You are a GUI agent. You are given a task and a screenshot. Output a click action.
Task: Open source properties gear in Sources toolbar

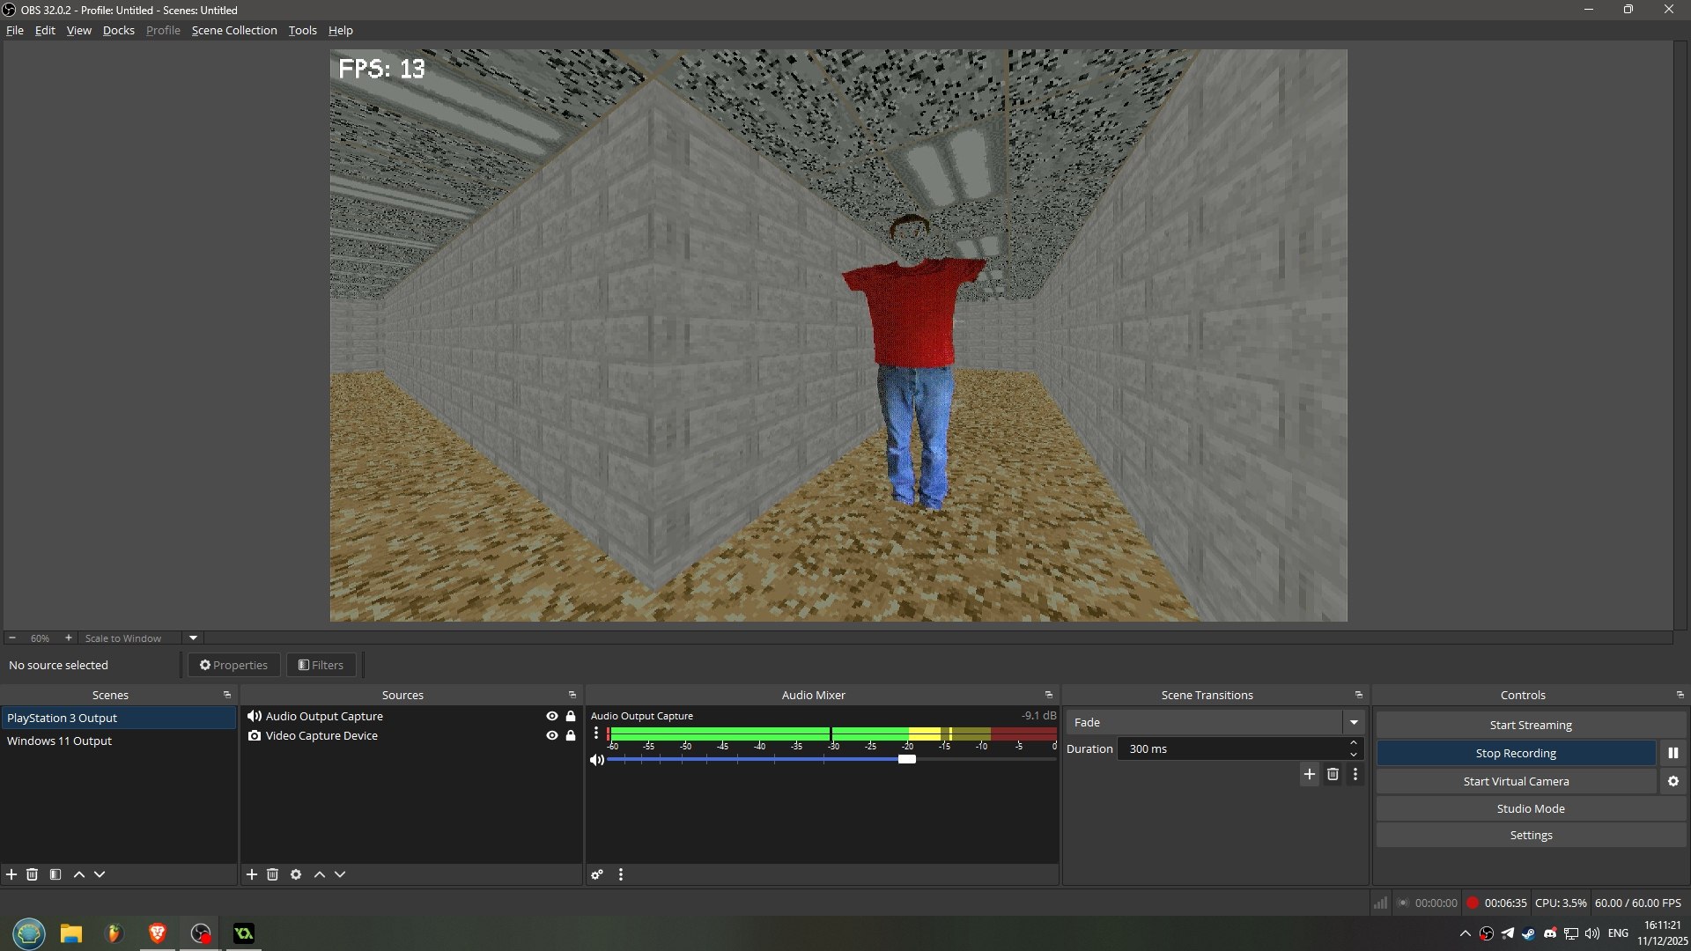[296, 874]
